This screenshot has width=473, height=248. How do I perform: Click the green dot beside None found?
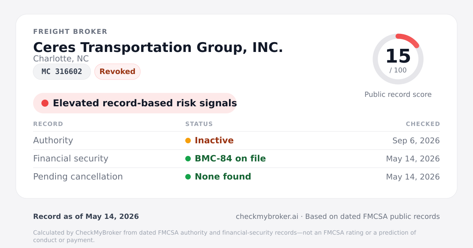[x=188, y=177]
